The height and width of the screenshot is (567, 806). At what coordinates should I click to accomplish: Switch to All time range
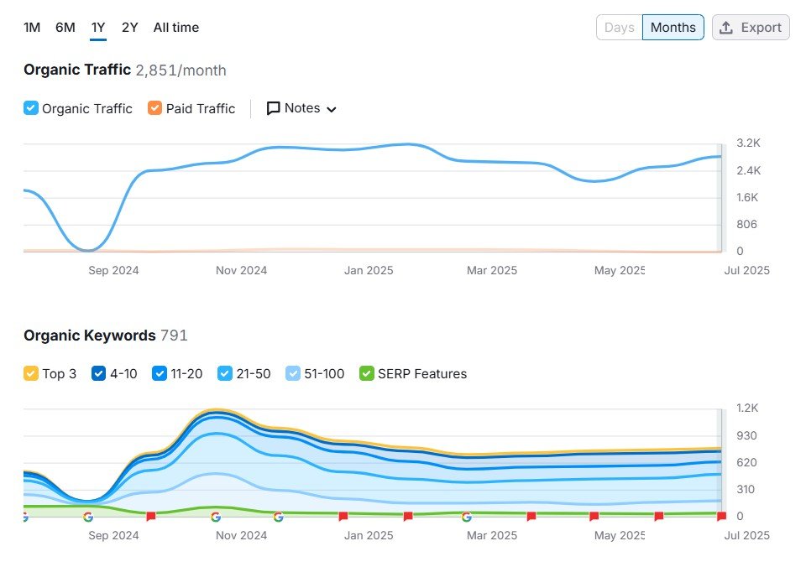click(x=176, y=28)
